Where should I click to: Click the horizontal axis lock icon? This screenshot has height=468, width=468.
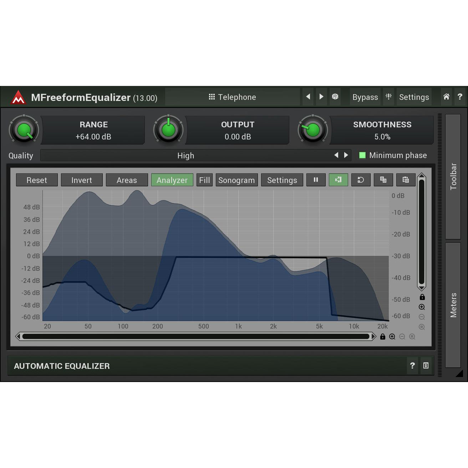click(382, 337)
